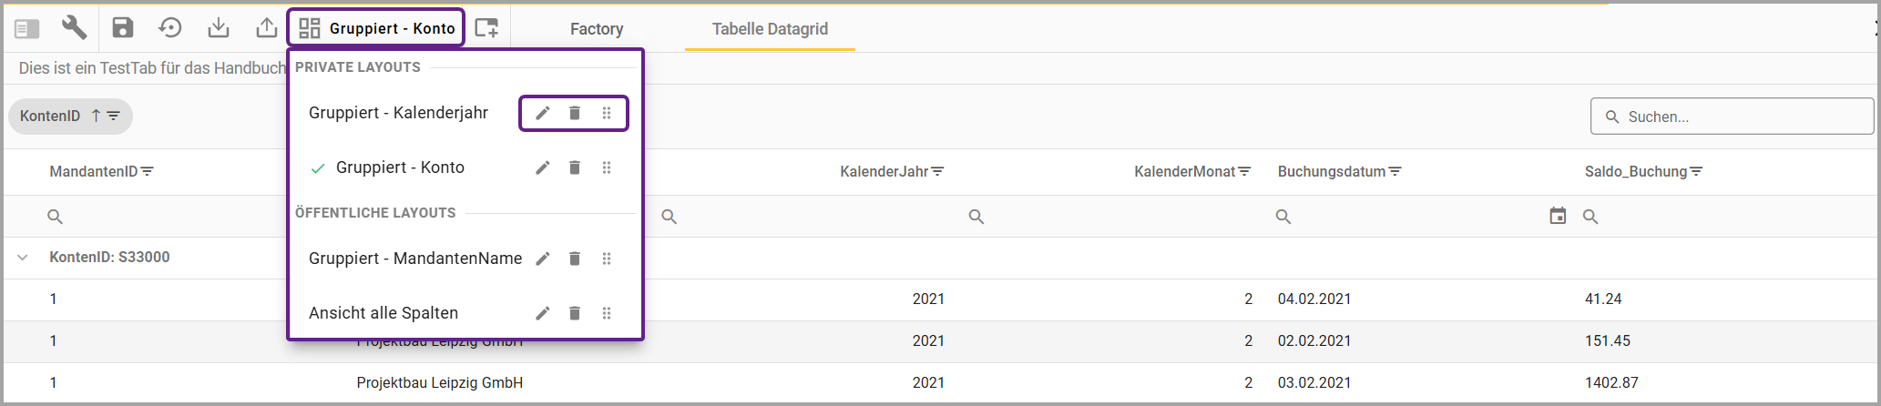
Task: Click the save disk icon
Action: click(123, 28)
